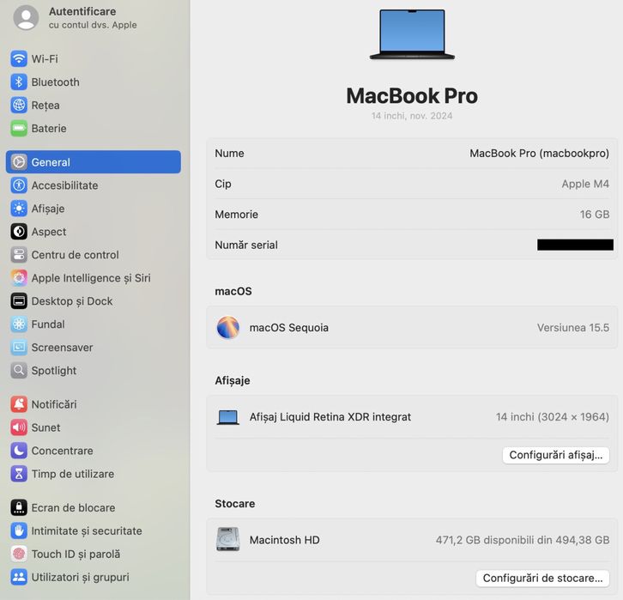The width and height of the screenshot is (623, 600).
Task: Select General gear icon
Action: click(19, 162)
